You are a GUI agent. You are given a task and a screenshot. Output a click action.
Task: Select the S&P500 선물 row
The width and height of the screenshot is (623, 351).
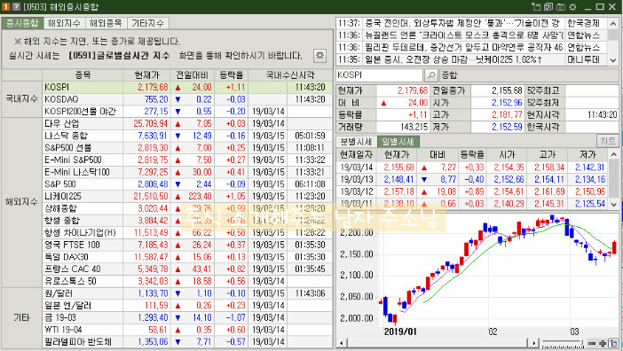click(187, 148)
